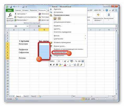Toggle italic К in mini toolbar
The width and height of the screenshot is (124, 106).
pos(54,65)
